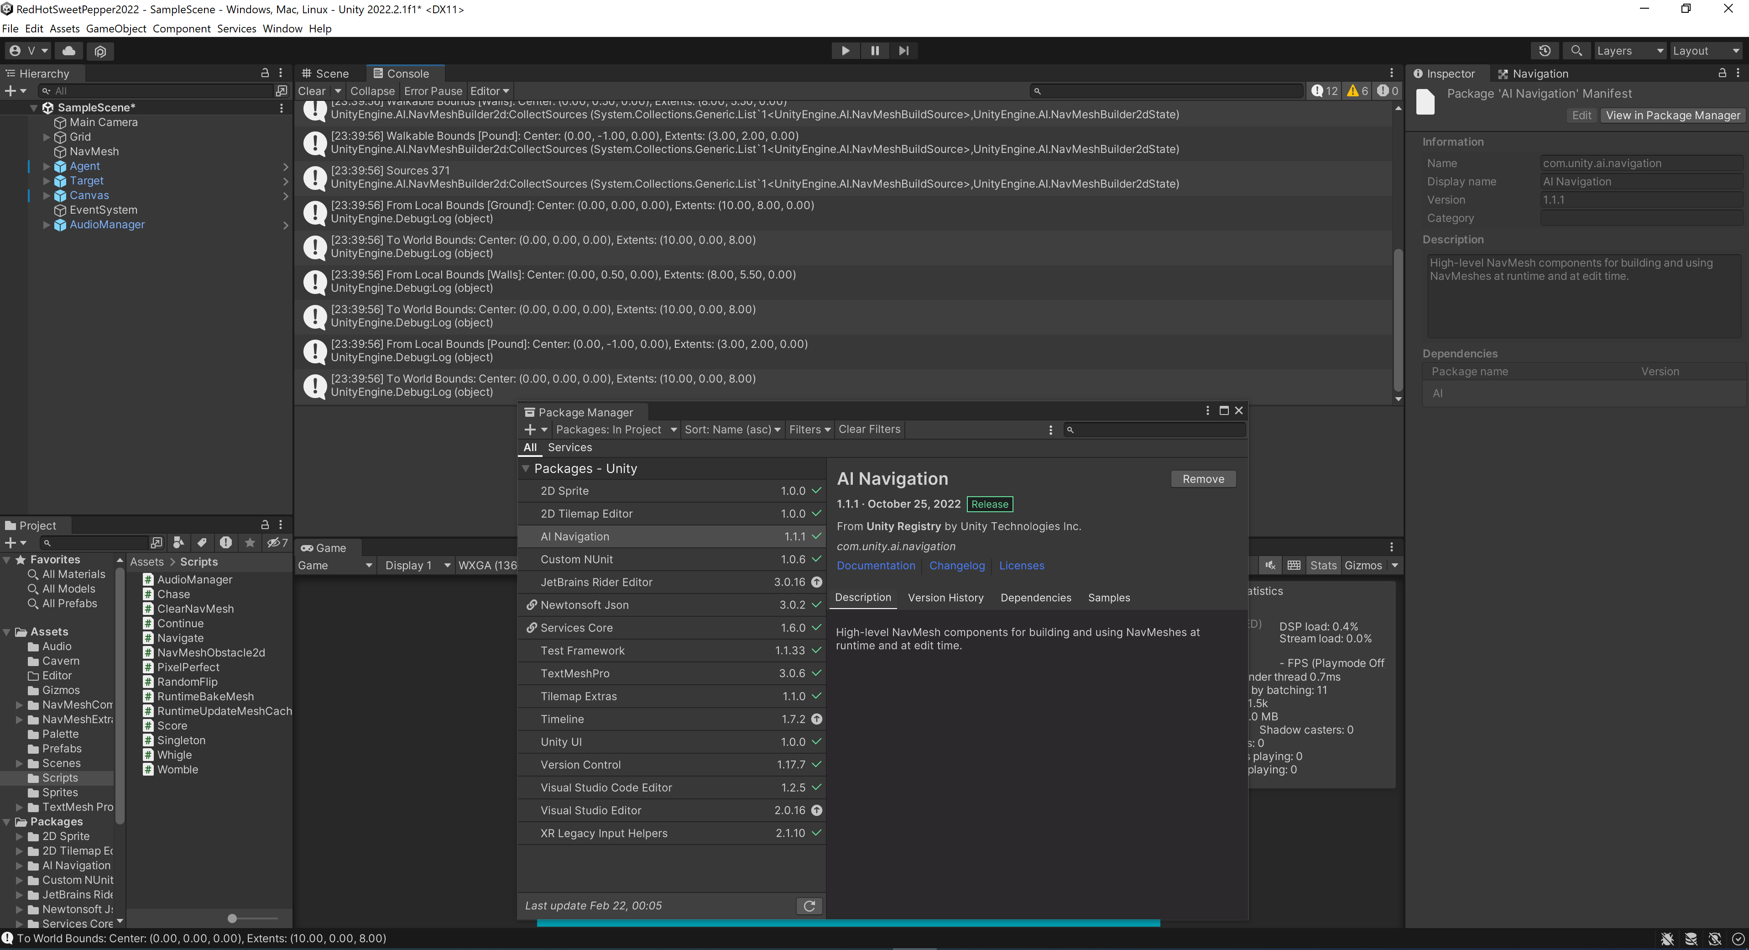This screenshot has height=950, width=1749.
Task: Open the undo history icon near Layers
Action: 1545,50
